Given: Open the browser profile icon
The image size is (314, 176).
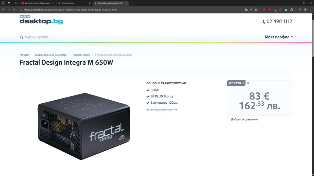Looking at the screenshot, I should pos(305,10).
